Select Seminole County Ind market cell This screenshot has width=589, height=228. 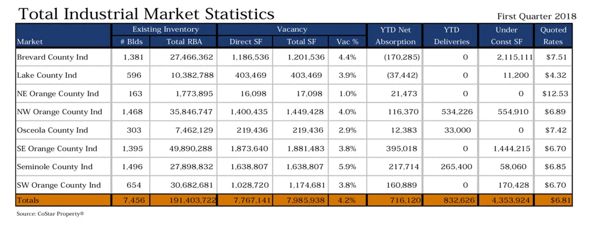54,166
